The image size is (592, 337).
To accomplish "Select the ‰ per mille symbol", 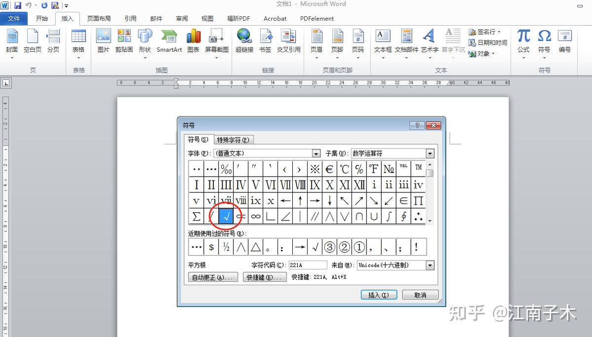I will click(x=226, y=169).
